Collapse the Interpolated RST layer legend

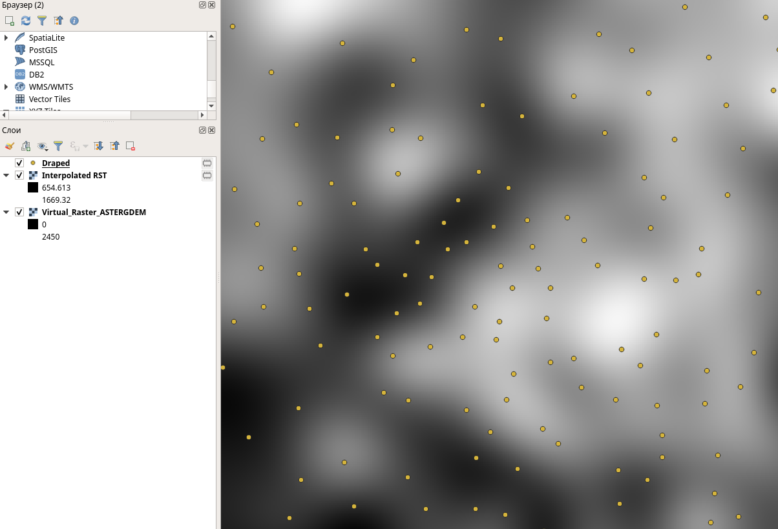tap(6, 175)
